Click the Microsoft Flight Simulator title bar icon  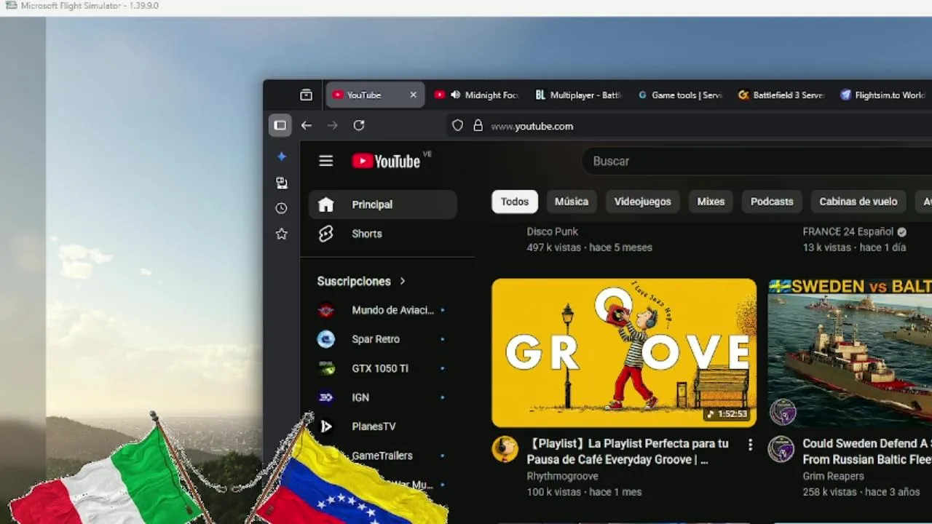click(11, 6)
